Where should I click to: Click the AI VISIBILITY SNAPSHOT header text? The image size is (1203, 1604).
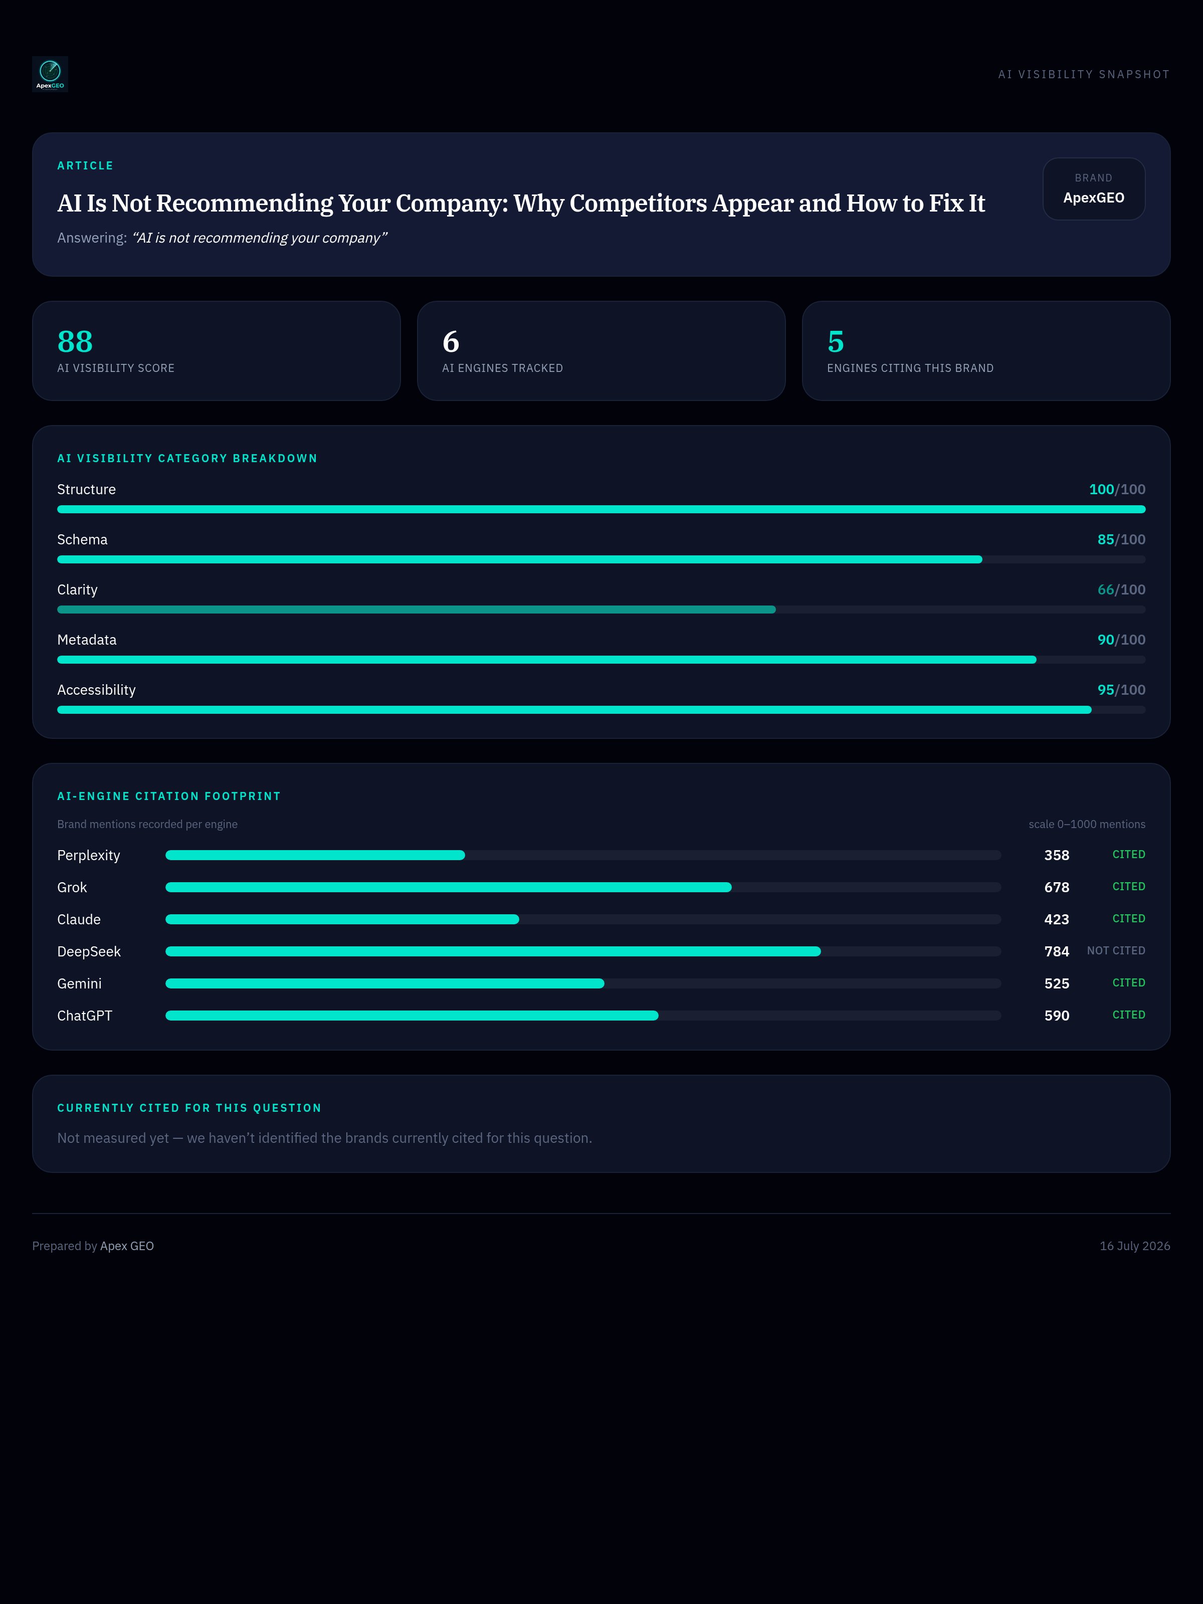pyautogui.click(x=1083, y=74)
